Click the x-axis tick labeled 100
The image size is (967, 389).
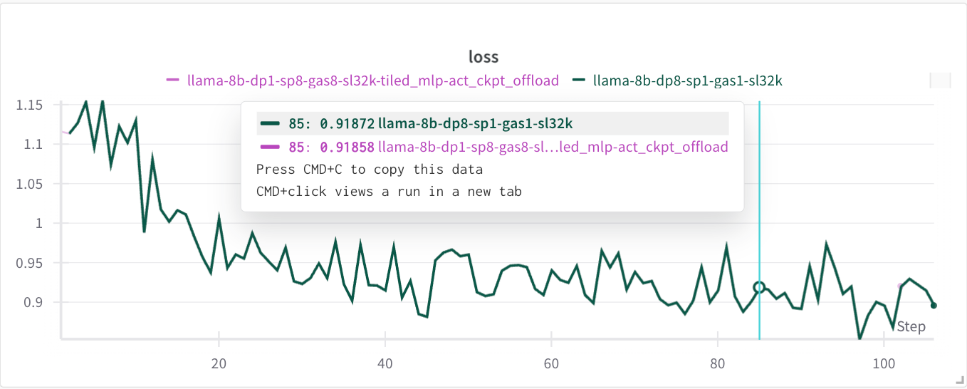[x=883, y=363]
